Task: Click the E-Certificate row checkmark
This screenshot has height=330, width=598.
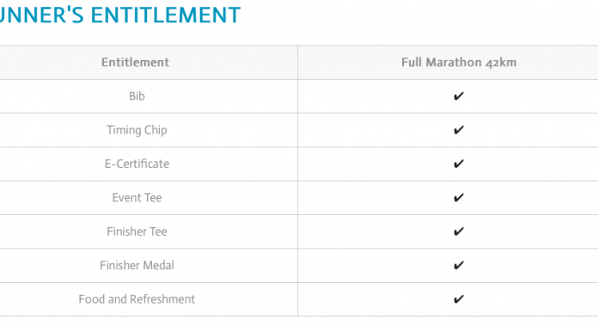Action: click(x=459, y=164)
